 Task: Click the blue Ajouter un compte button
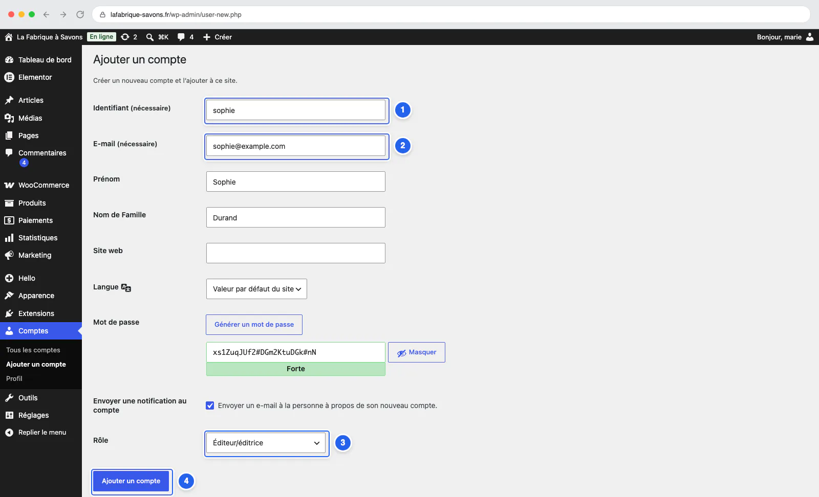(x=131, y=481)
